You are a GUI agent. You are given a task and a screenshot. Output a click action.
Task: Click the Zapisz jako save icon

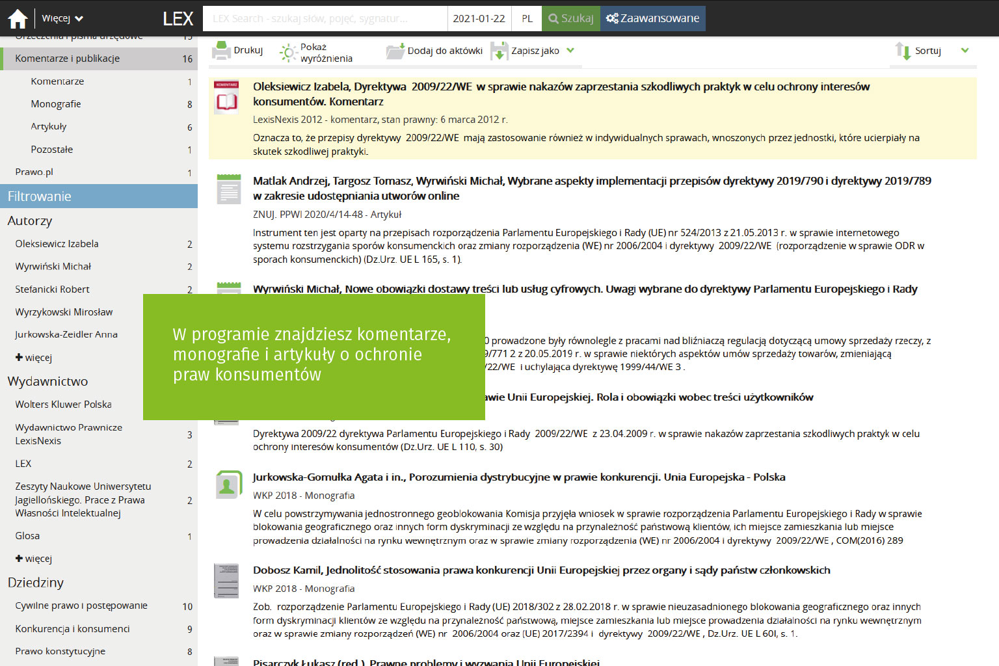pos(499,51)
